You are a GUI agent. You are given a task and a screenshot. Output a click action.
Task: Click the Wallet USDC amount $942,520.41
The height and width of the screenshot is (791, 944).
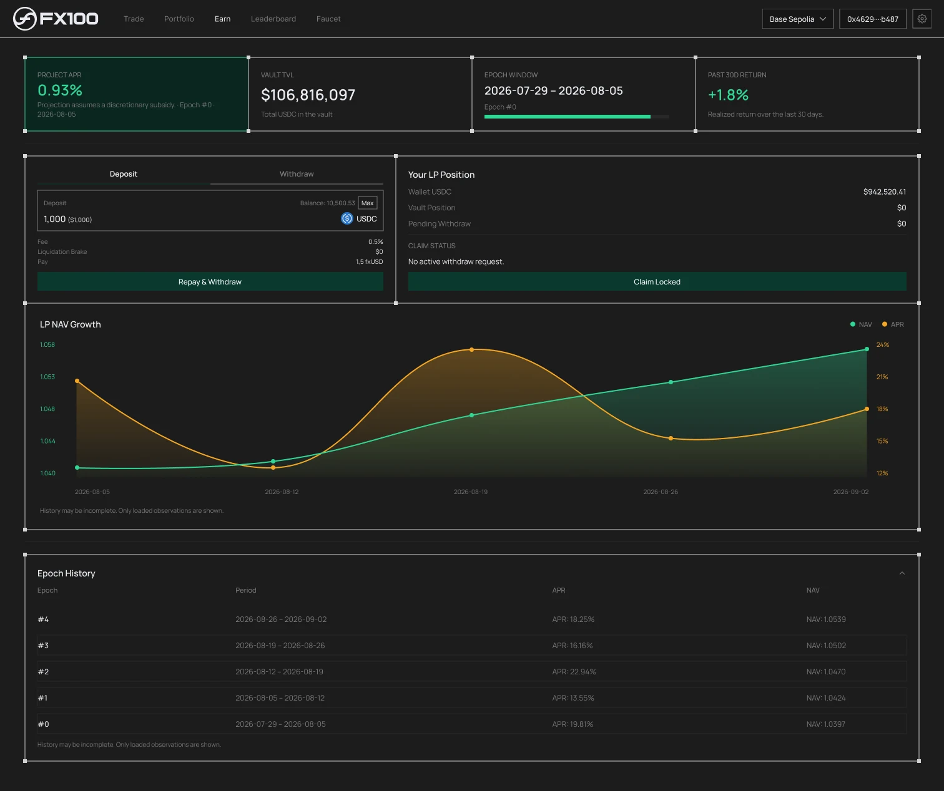[x=885, y=192]
